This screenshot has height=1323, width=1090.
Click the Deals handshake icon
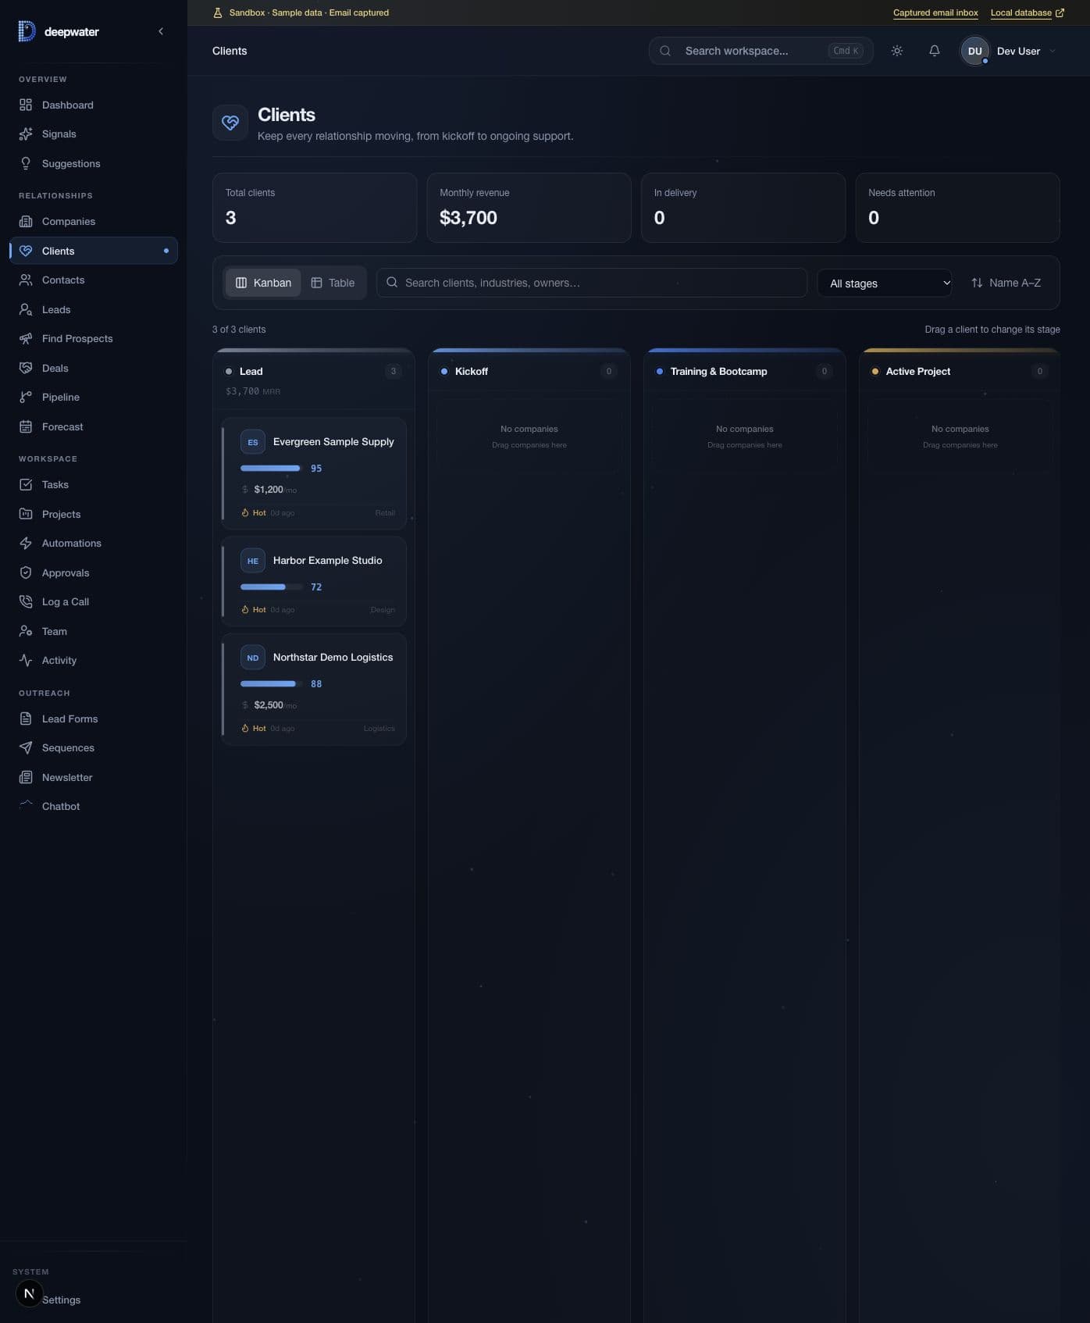pyautogui.click(x=26, y=368)
